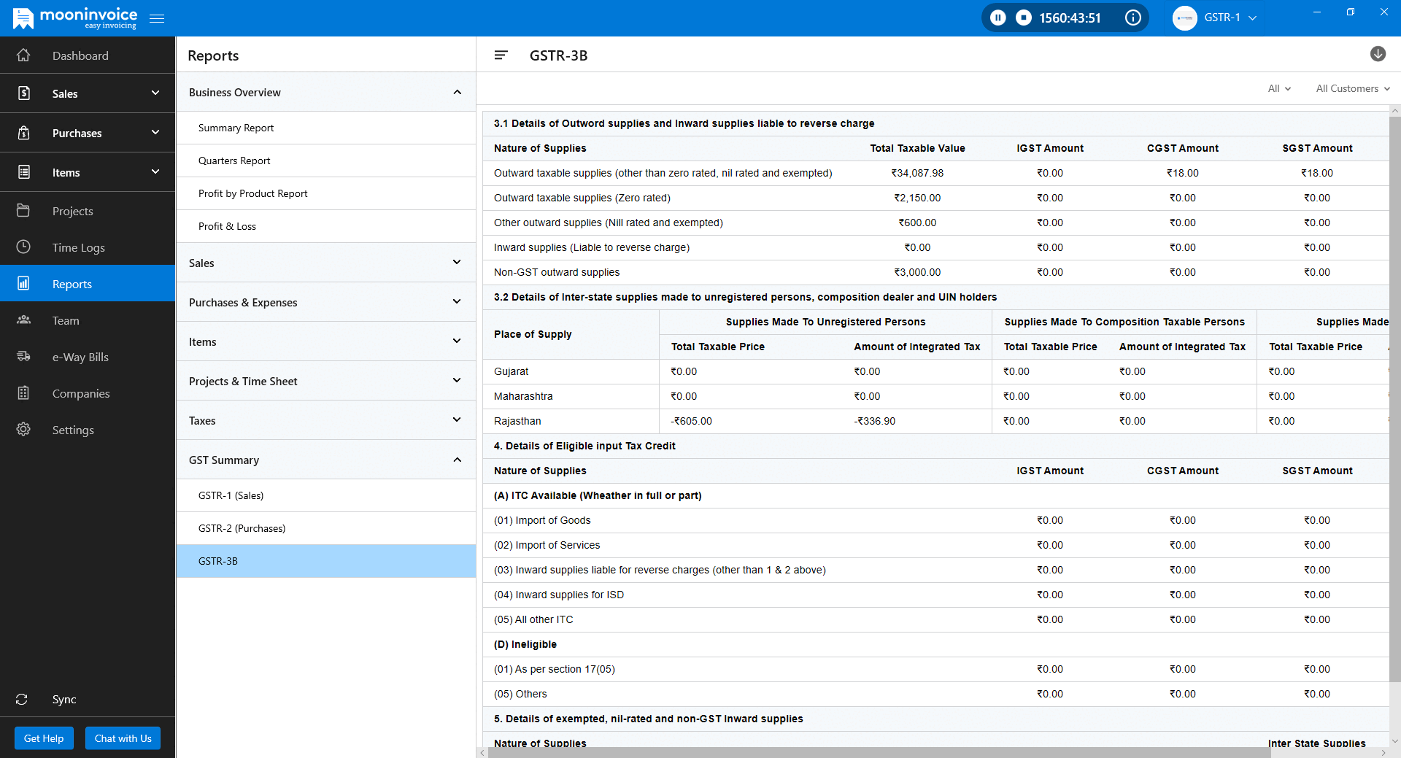Go to Companies label in sidebar

pyautogui.click(x=81, y=393)
